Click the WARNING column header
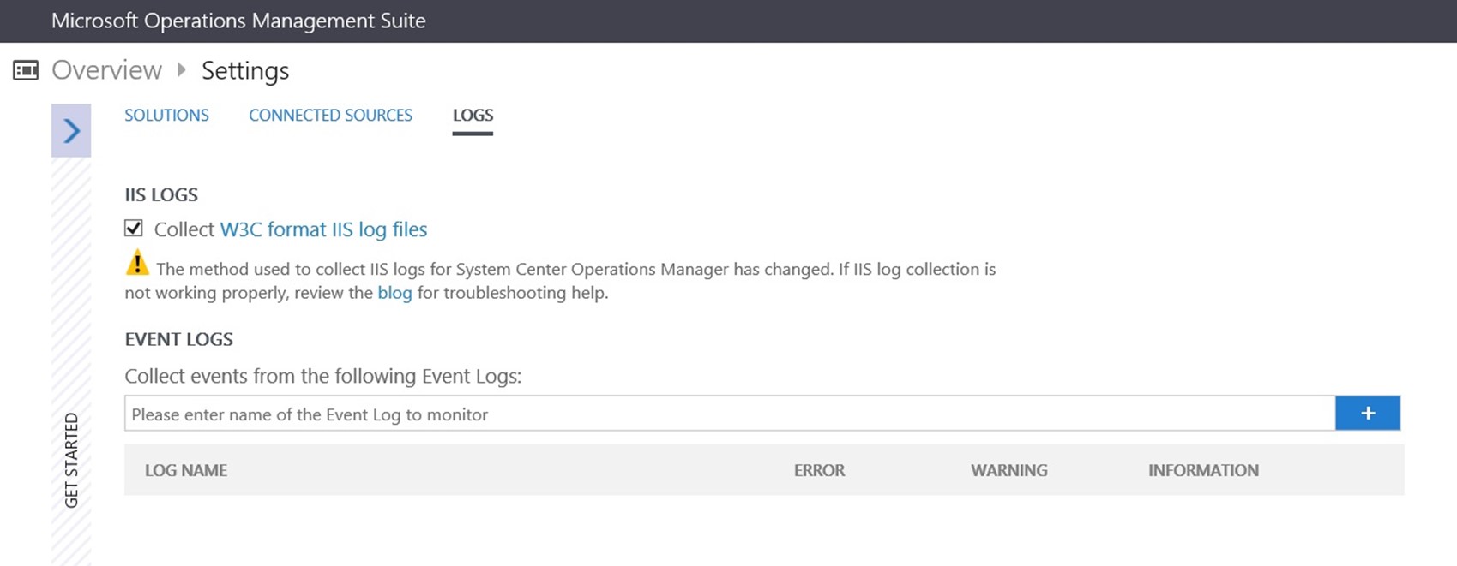The image size is (1457, 566). (x=1009, y=470)
